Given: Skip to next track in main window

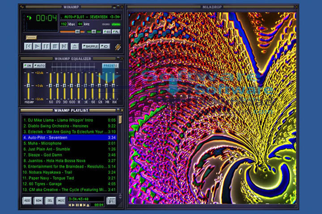Looking at the screenshot, I should click(64, 46).
